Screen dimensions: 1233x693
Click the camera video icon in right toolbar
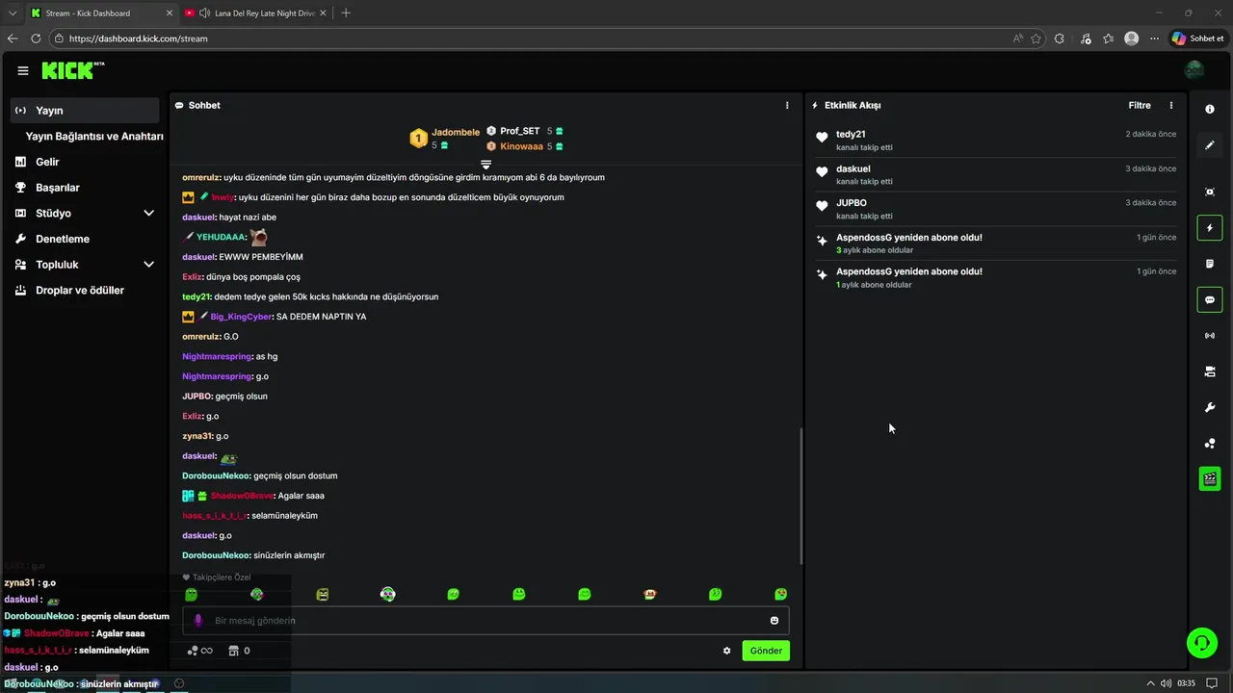pos(1210,372)
